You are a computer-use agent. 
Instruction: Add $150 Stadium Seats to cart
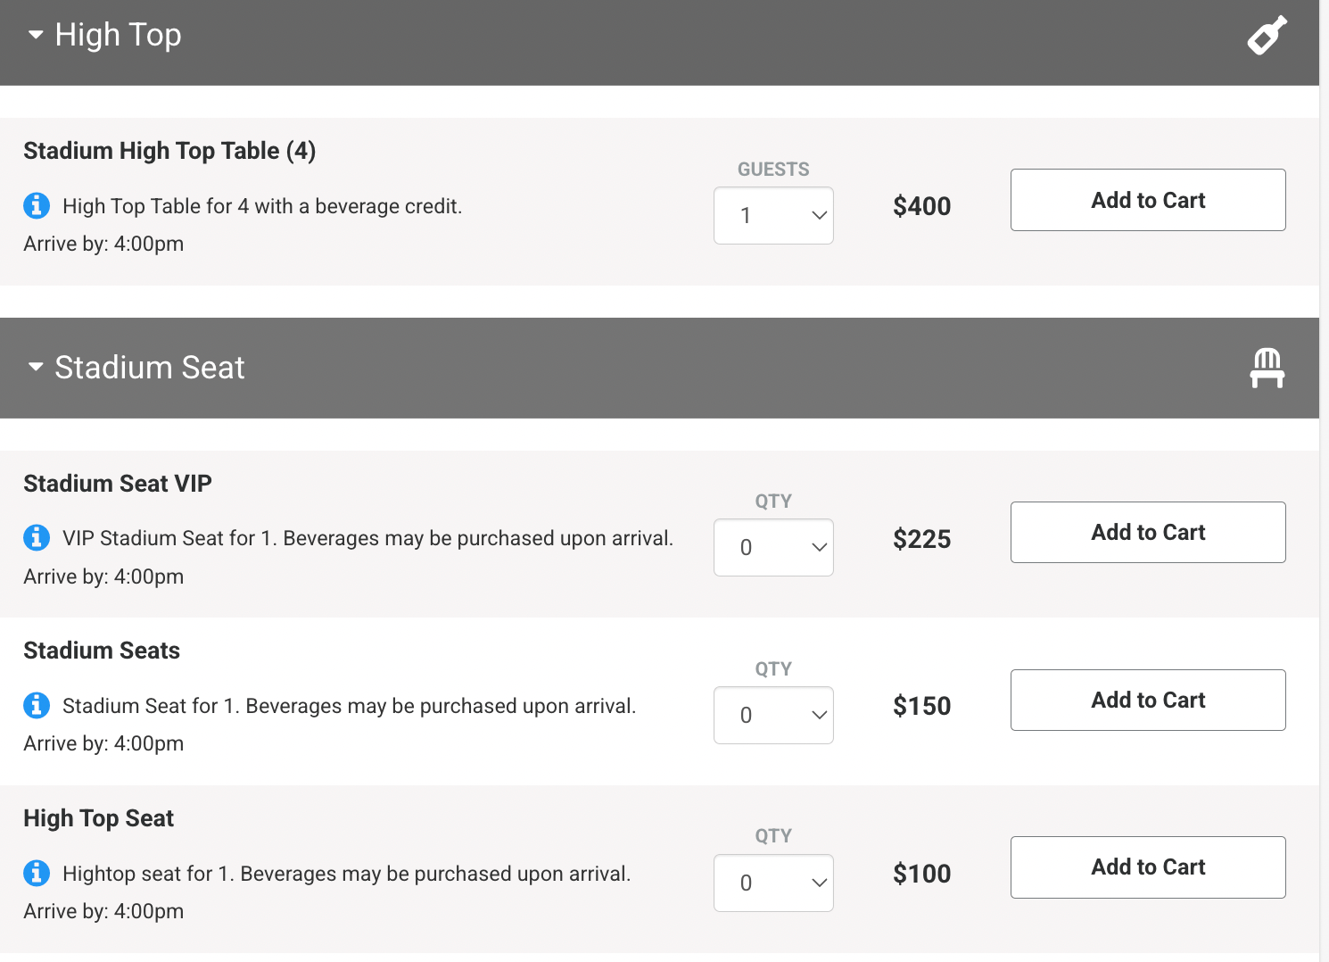1147,700
